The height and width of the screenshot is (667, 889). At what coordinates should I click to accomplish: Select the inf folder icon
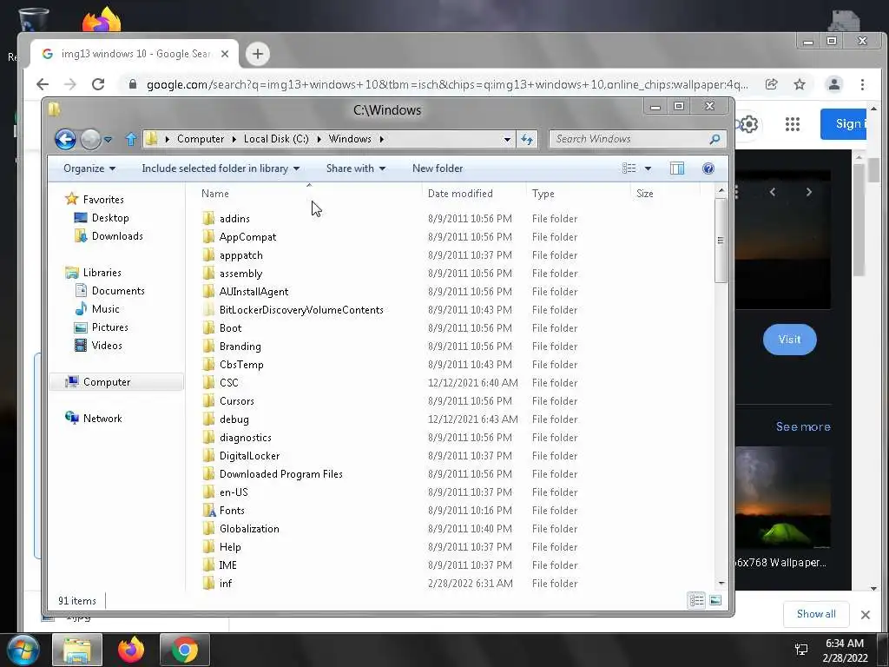click(208, 583)
